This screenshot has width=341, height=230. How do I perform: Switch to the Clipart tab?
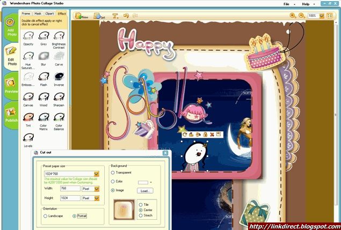(49, 13)
